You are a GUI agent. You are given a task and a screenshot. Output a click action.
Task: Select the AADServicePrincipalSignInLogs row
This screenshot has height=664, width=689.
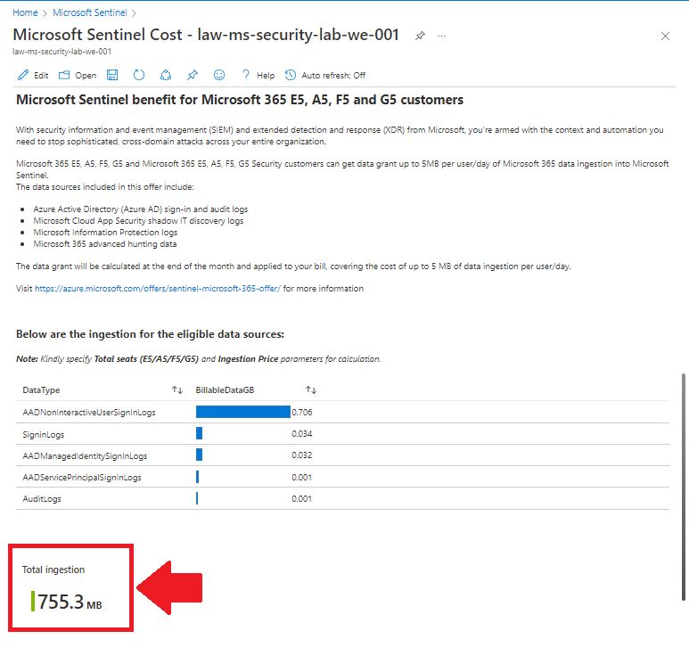point(342,477)
